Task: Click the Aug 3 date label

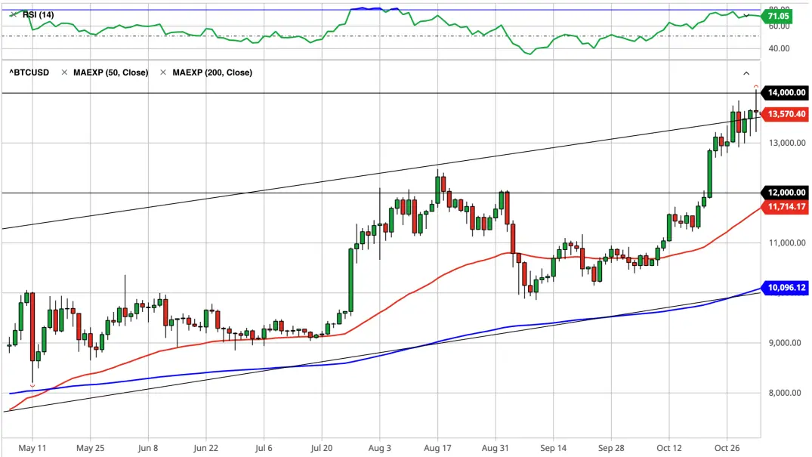Action: click(380, 448)
